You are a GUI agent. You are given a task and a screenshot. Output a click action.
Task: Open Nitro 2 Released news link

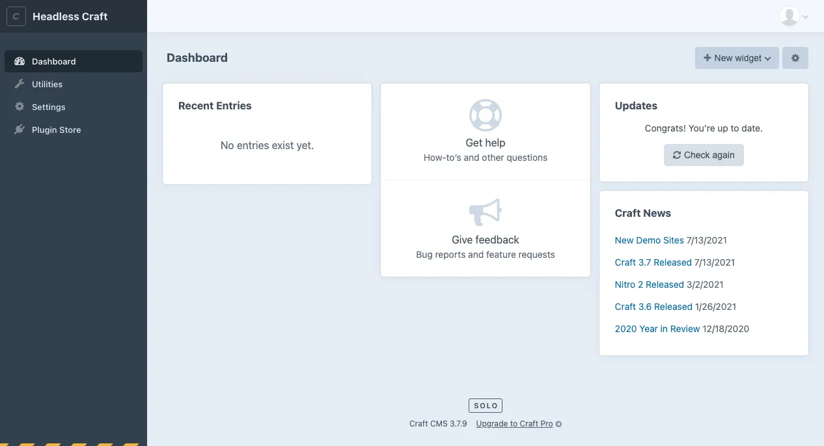(x=650, y=285)
